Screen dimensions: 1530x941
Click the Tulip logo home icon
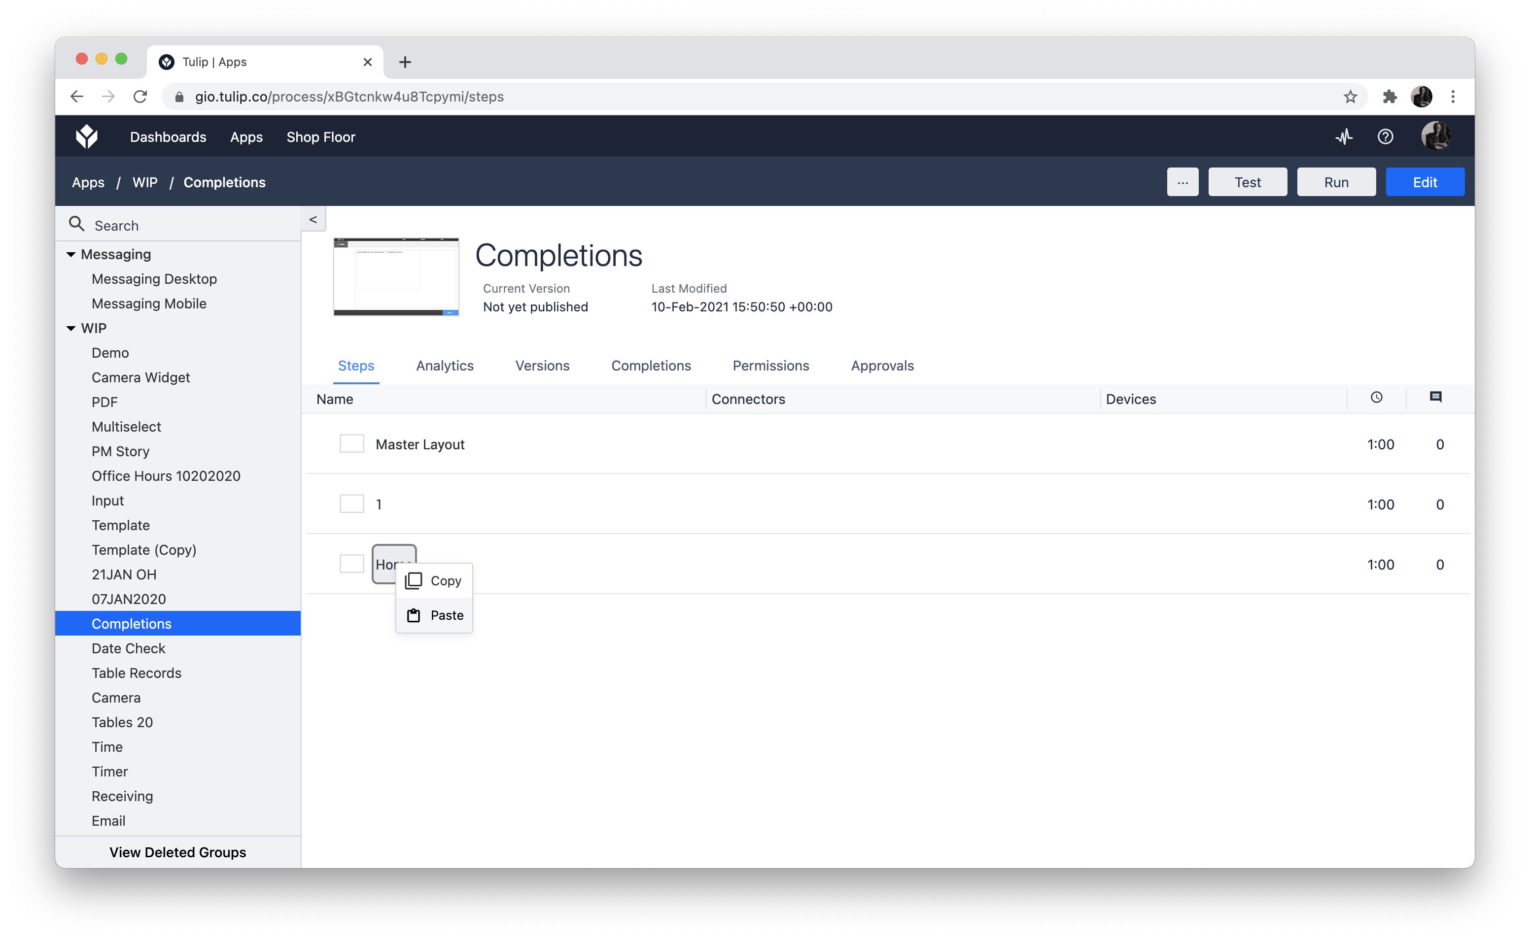(87, 136)
